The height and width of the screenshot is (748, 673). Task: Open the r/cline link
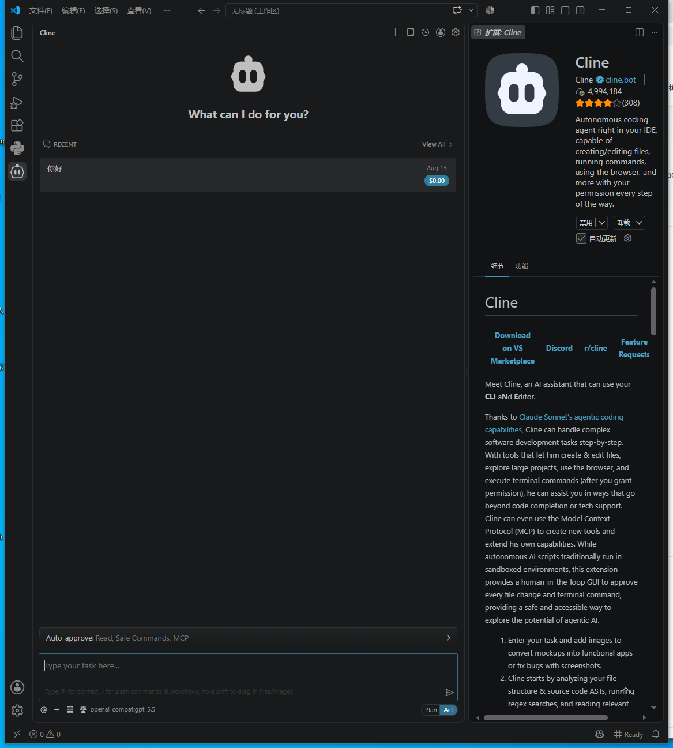[596, 348]
